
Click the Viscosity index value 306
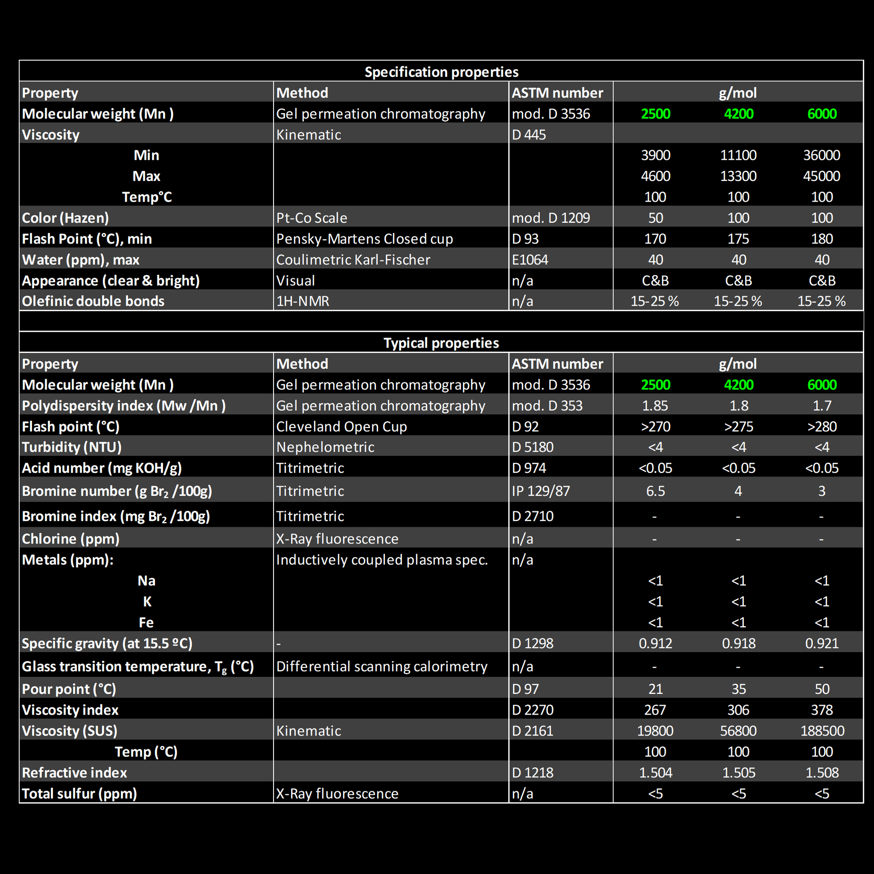coord(738,710)
